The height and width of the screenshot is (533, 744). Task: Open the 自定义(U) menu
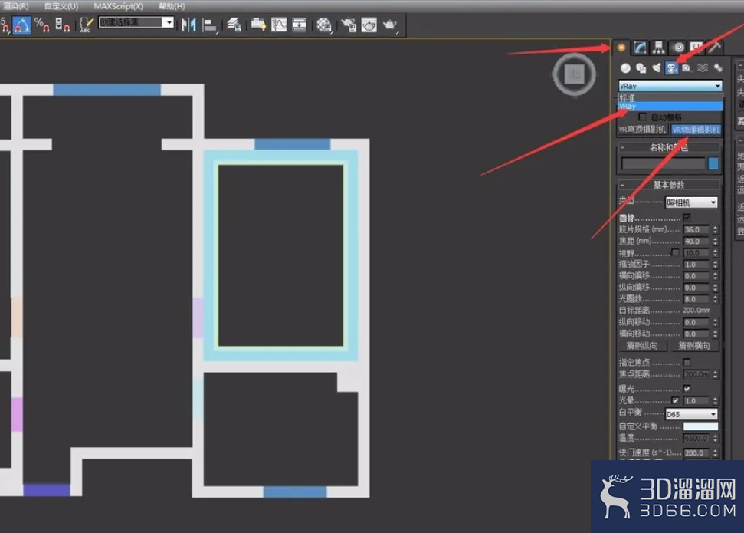pyautogui.click(x=61, y=6)
